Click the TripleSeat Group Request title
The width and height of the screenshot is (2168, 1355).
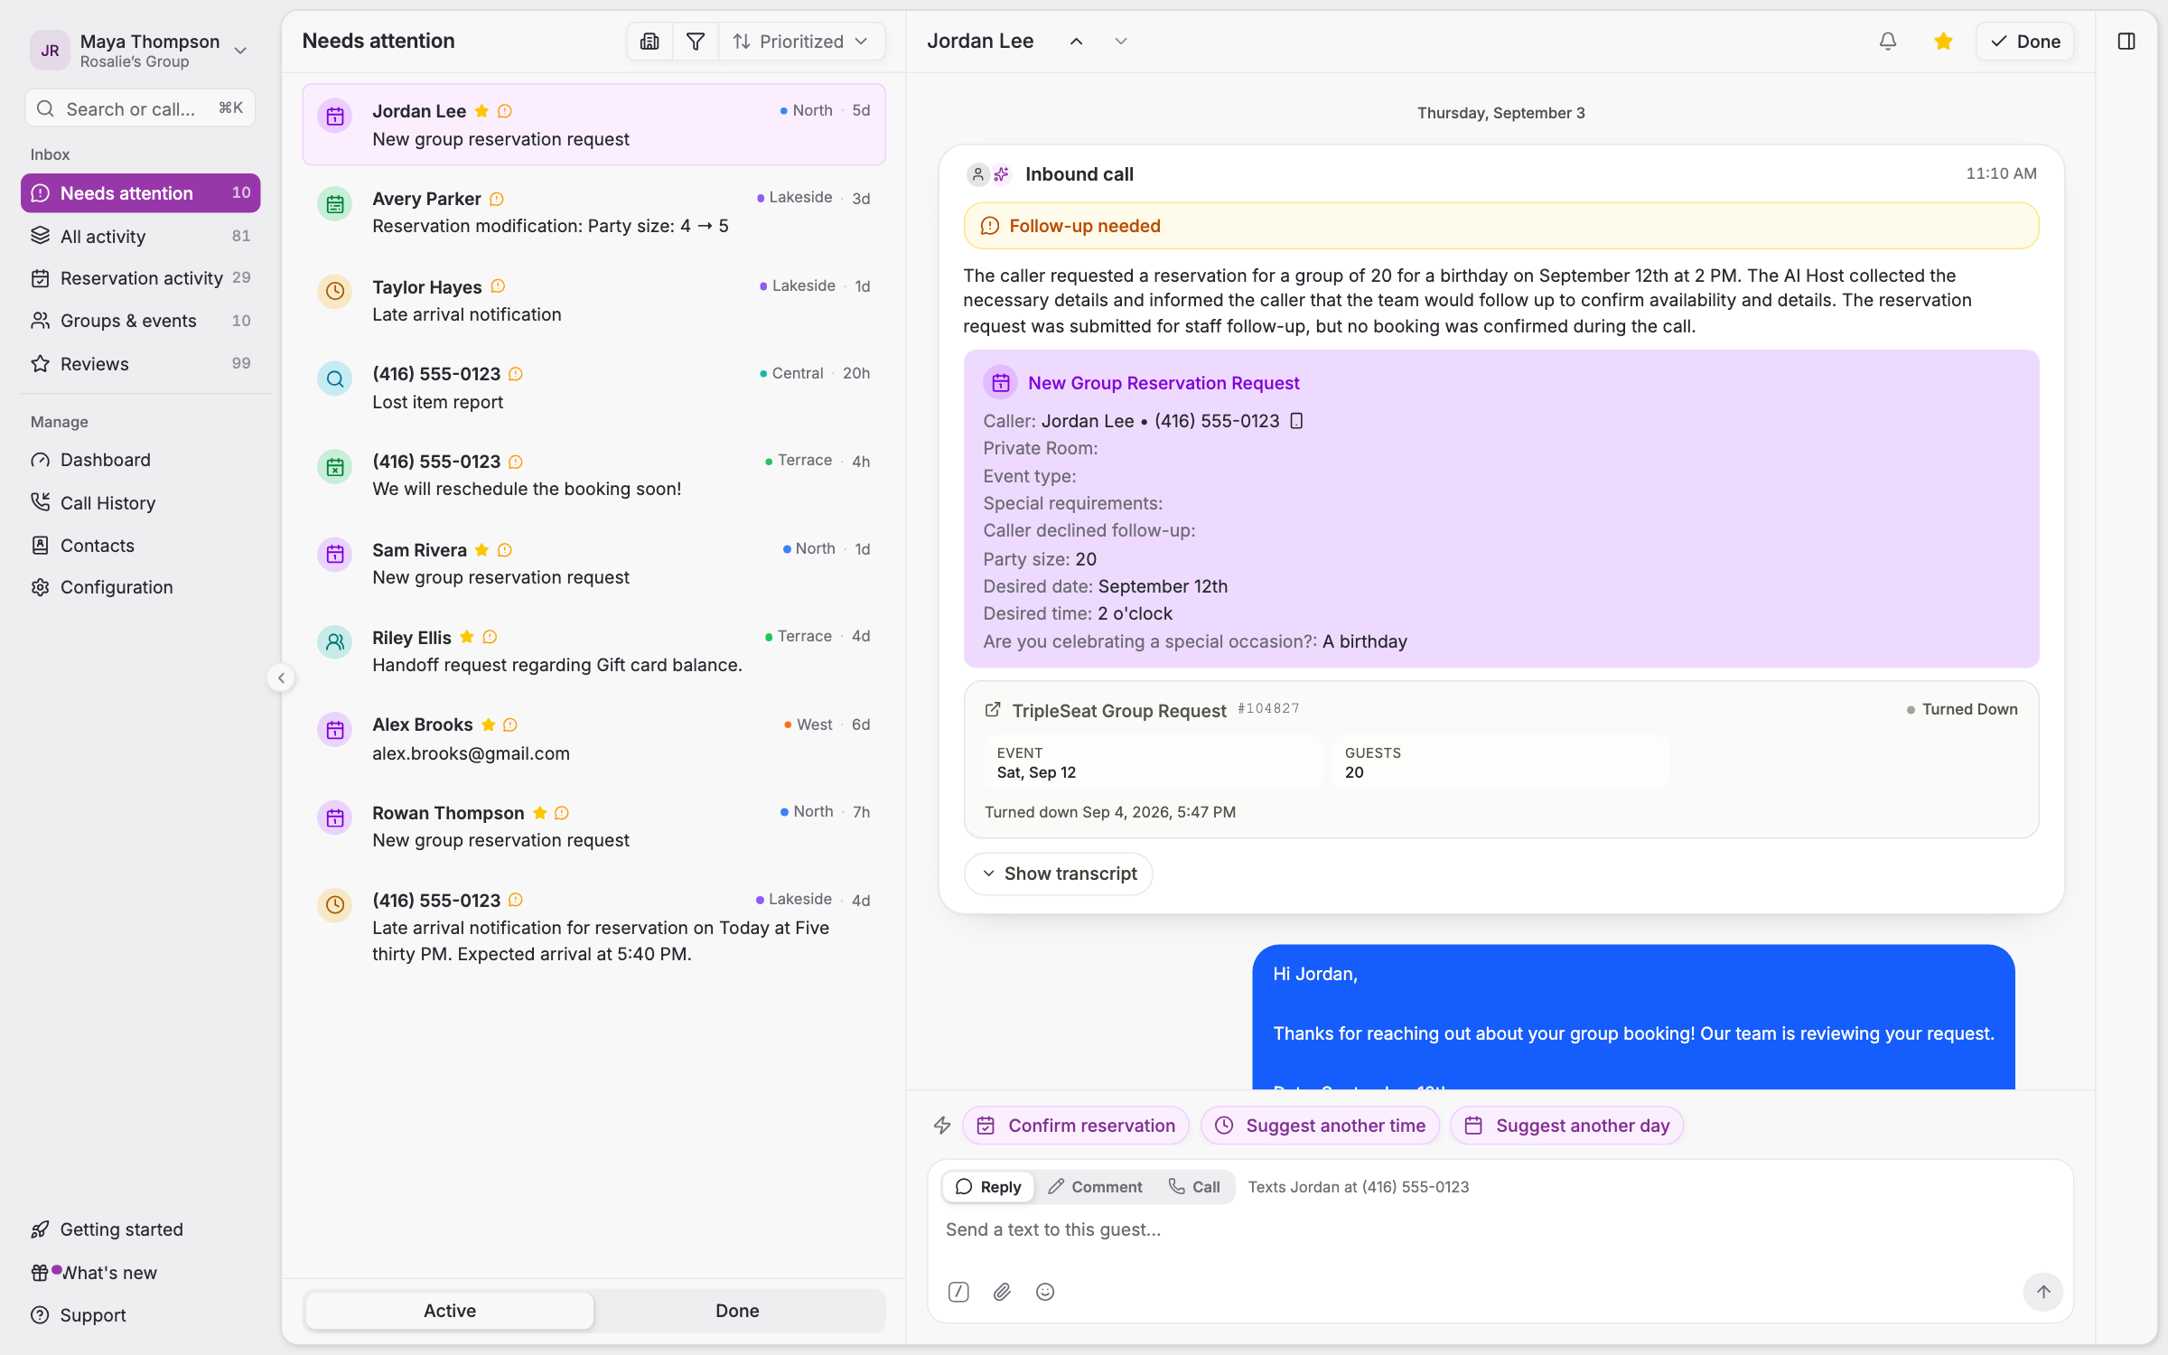1118,711
